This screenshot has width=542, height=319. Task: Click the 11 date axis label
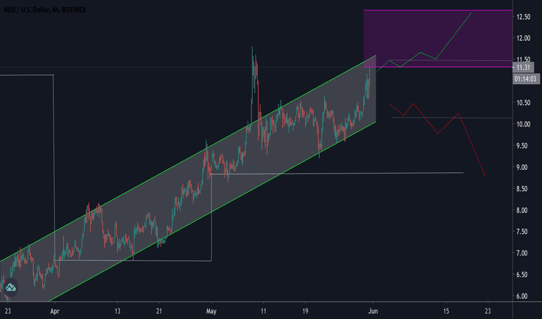pyautogui.click(x=263, y=311)
